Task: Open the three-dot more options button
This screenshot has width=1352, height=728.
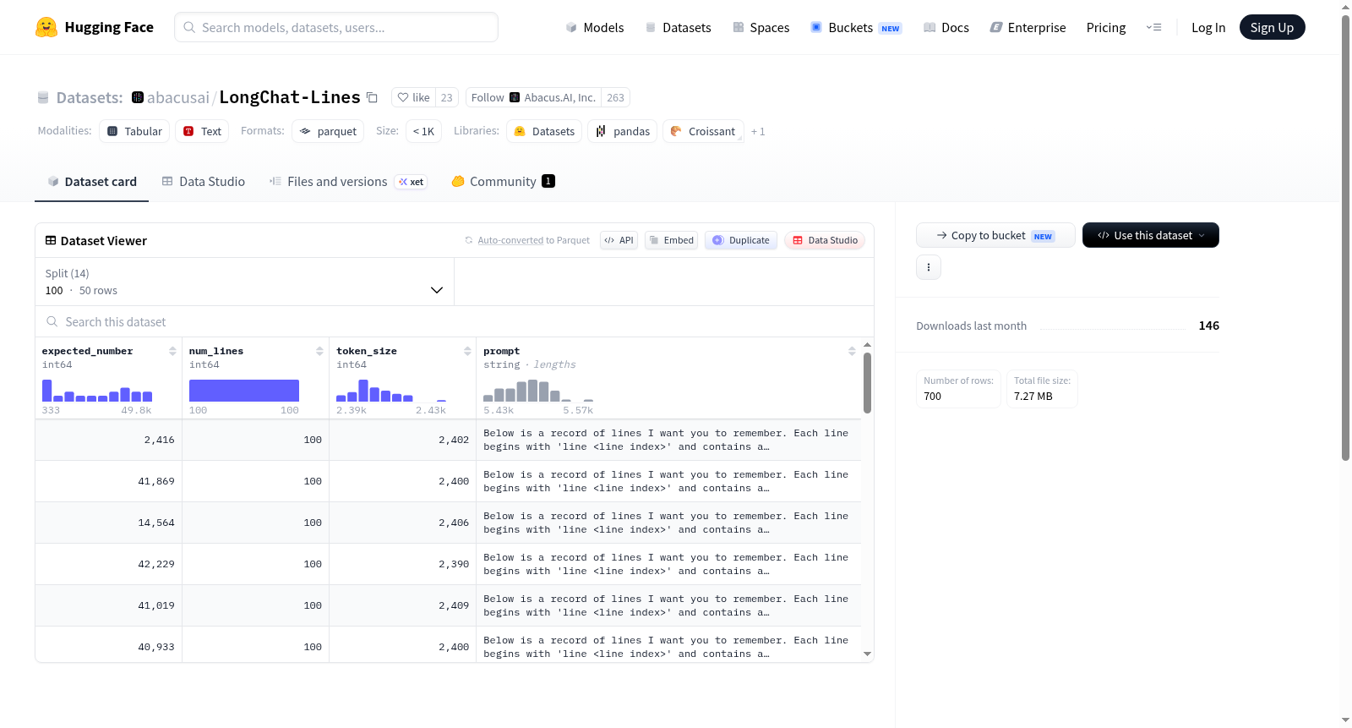Action: (x=929, y=267)
